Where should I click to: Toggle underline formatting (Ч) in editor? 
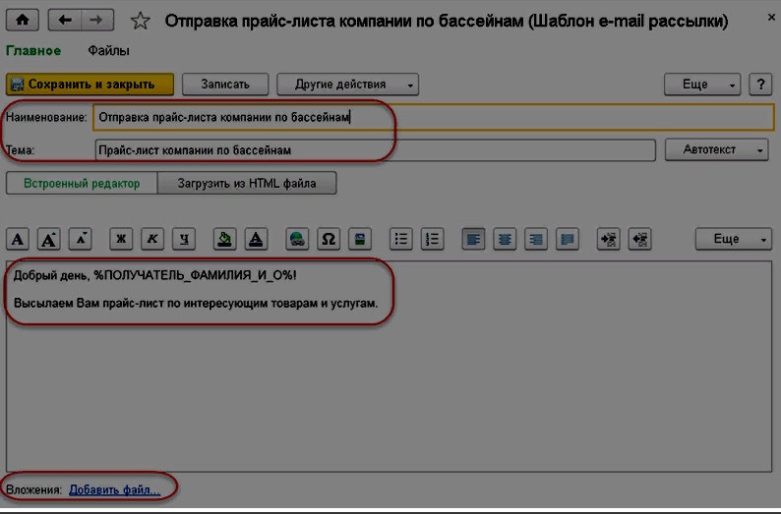[184, 238]
